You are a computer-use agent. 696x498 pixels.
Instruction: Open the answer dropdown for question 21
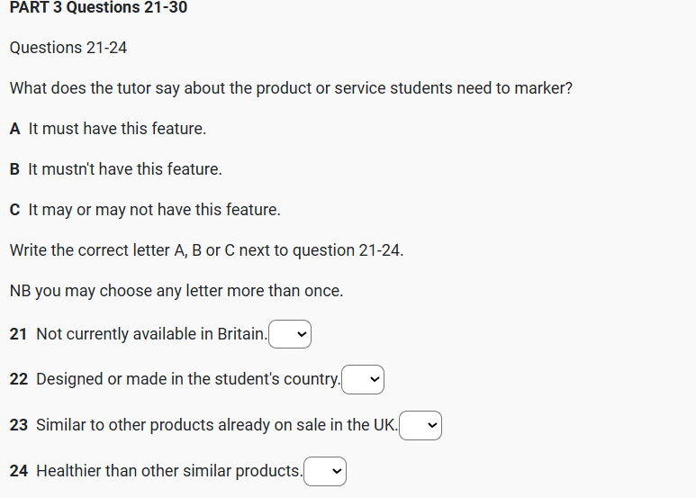click(x=290, y=335)
